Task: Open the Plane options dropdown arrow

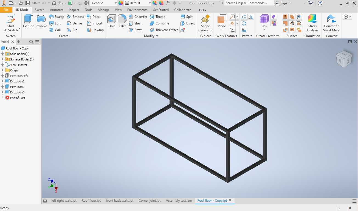Action: point(222,29)
